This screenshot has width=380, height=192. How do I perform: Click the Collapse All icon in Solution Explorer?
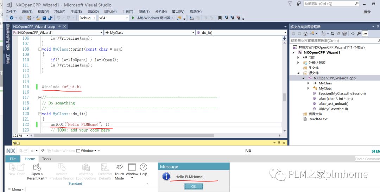pyautogui.click(x=338, y=34)
